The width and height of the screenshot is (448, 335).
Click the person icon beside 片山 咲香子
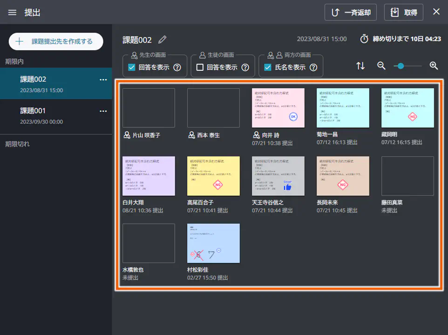(127, 135)
